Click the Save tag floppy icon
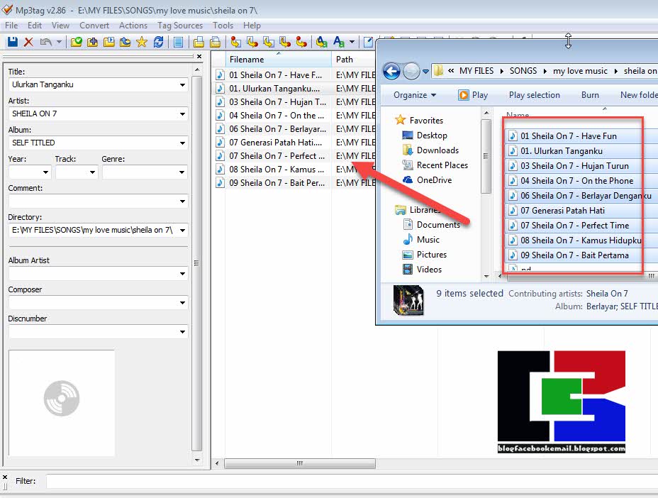The image size is (658, 498). 13,42
